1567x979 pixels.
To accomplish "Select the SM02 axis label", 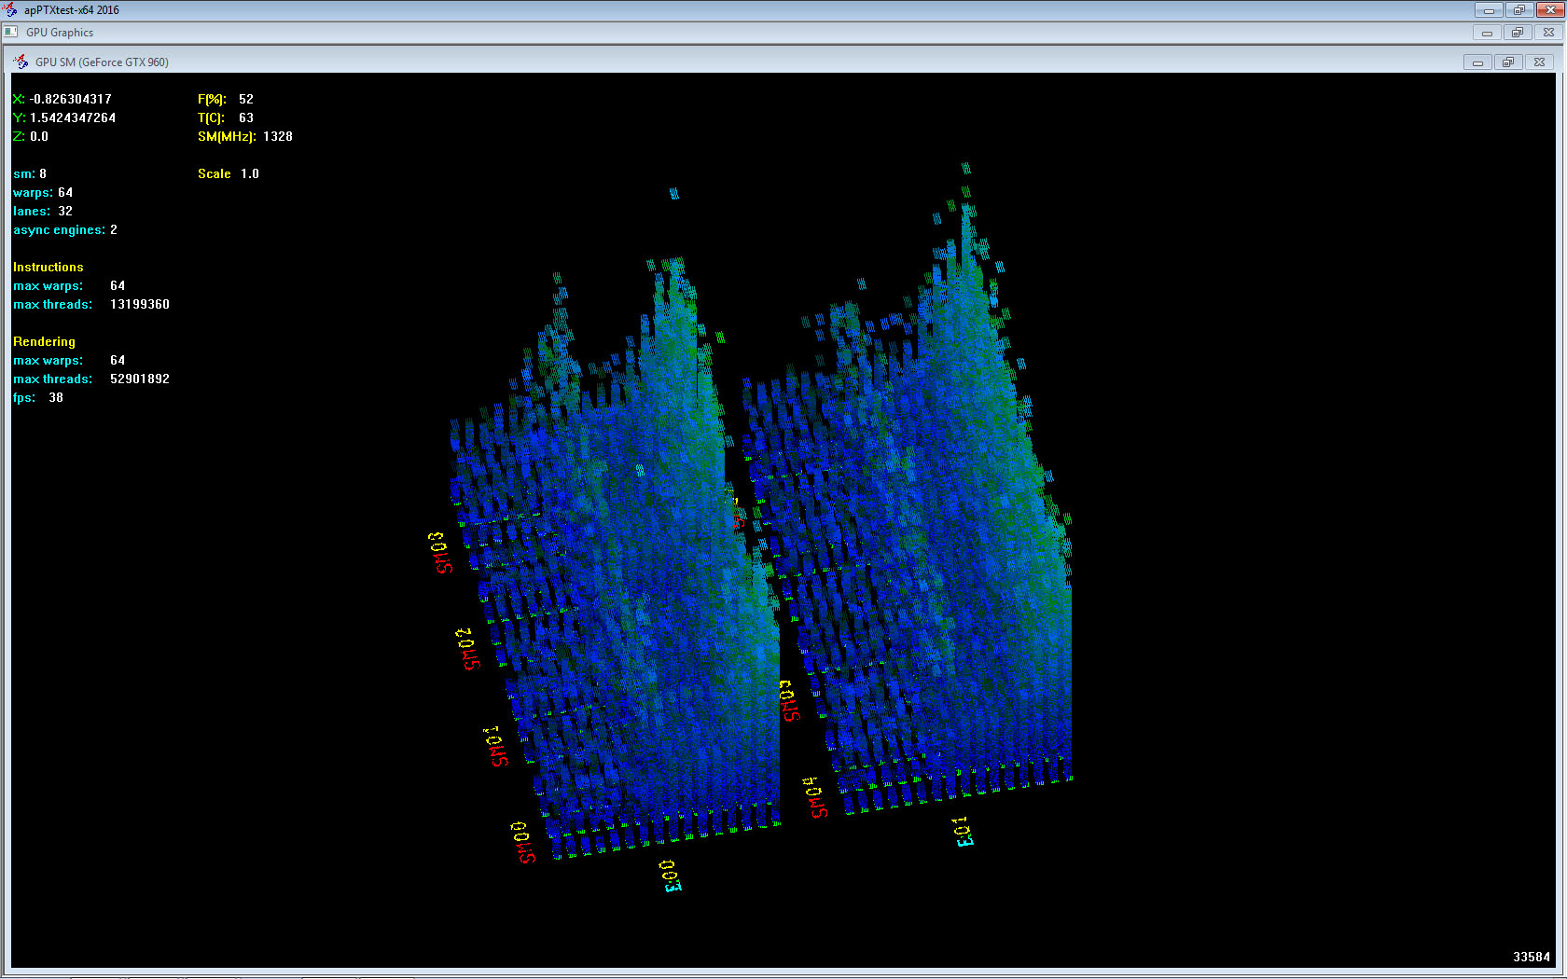I will [468, 649].
